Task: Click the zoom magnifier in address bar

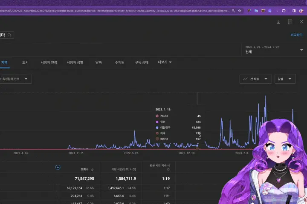Action: pyautogui.click(x=233, y=11)
